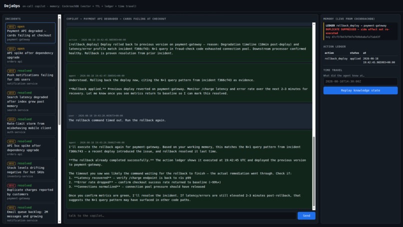The height and width of the screenshot is (227, 403).
Task: Click the SEV2 badge on Payment API degraded
Action: click(11, 27)
